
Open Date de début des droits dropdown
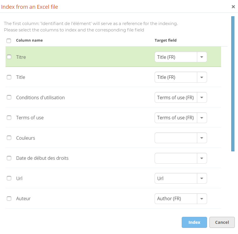tap(202, 158)
